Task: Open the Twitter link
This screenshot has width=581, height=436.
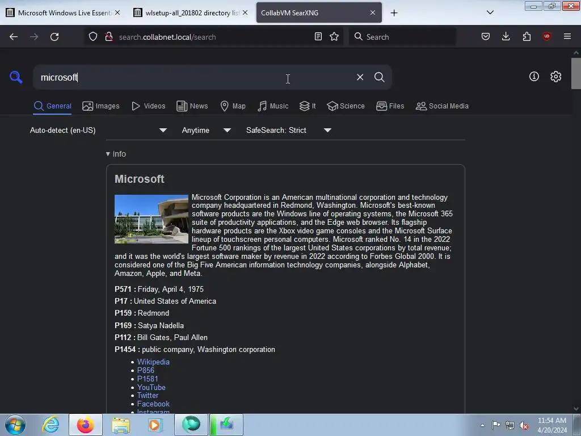Action: point(148,396)
